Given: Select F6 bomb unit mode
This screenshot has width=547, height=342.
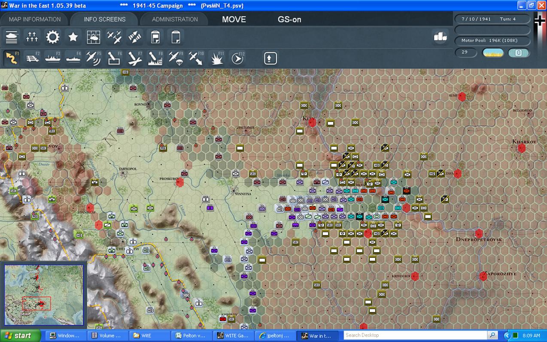Looking at the screenshot, I should 114,58.
